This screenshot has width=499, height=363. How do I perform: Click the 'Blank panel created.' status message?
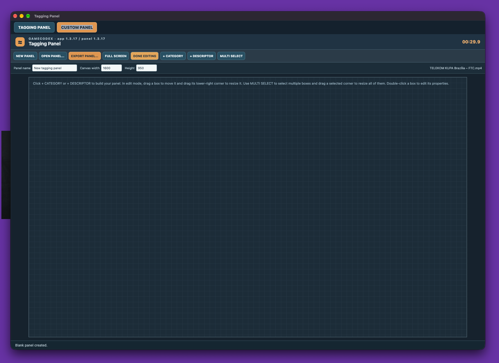tap(31, 345)
